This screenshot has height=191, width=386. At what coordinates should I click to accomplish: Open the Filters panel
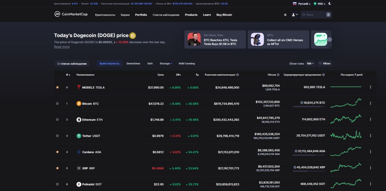point(324,64)
